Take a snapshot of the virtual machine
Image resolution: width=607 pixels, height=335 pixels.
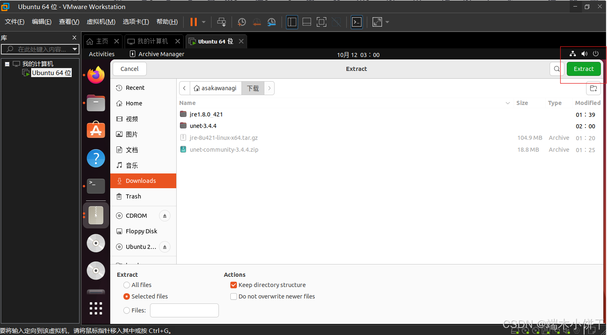coord(242,22)
